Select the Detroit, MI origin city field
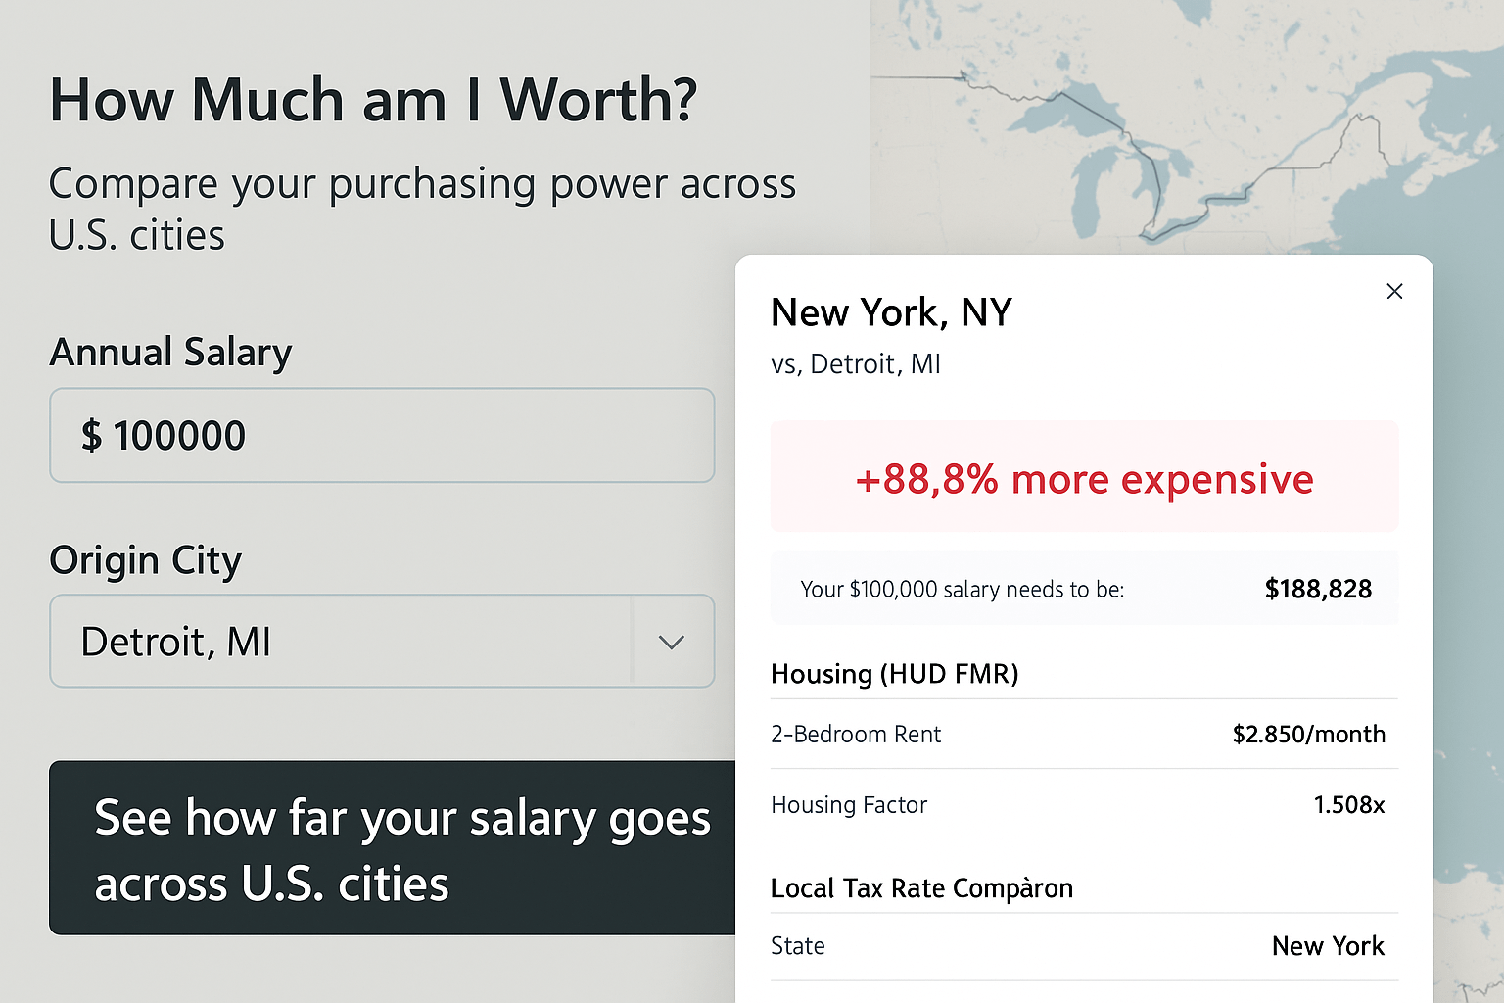The image size is (1504, 1003). click(382, 642)
